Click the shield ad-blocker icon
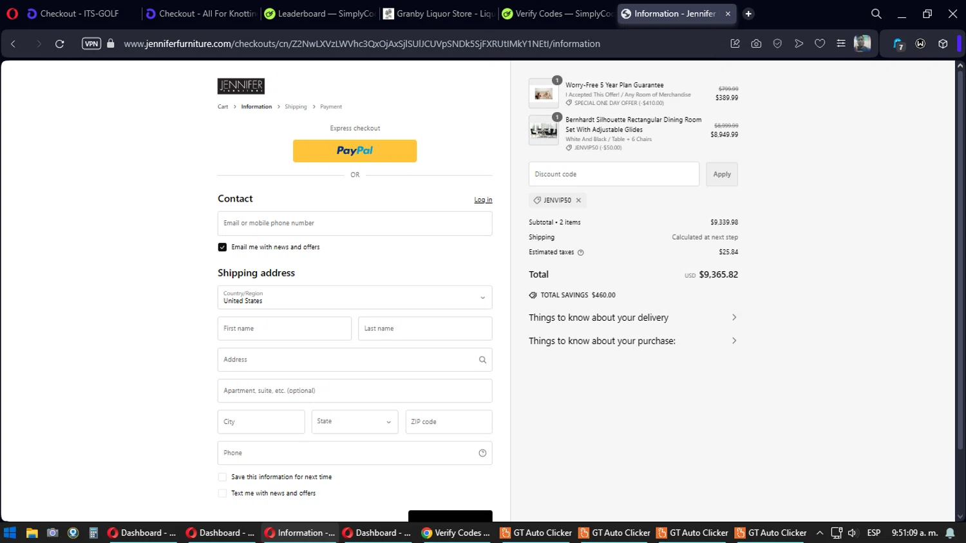 pos(777,44)
